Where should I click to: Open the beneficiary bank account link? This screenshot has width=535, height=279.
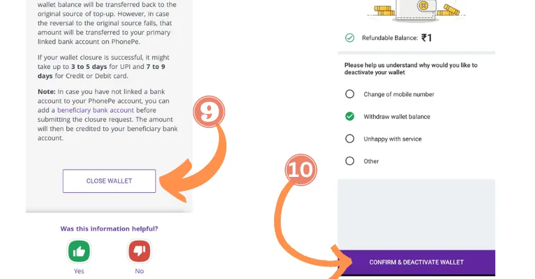96,110
